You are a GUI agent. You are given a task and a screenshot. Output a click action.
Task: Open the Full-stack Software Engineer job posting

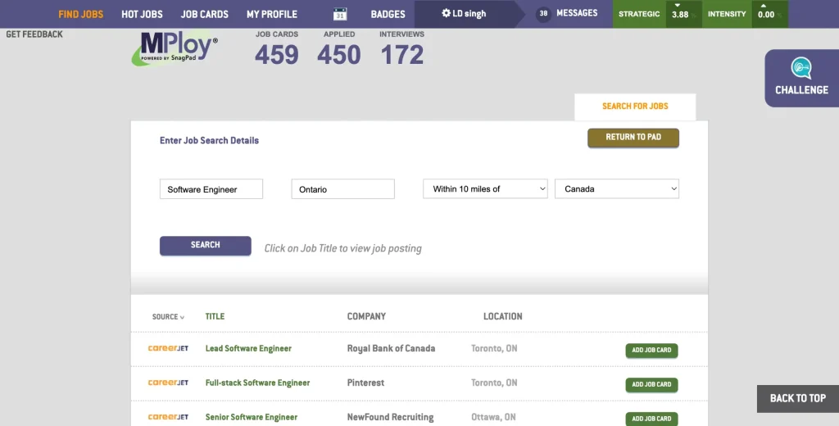[257, 383]
